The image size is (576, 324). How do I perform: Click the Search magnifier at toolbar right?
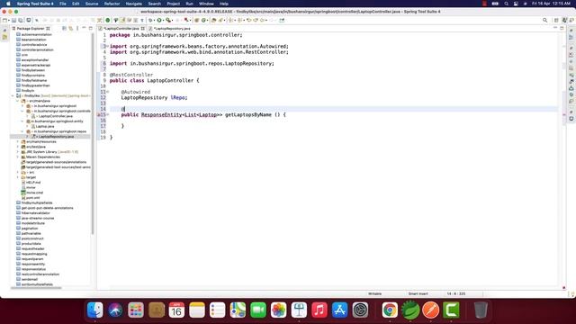click(x=545, y=20)
